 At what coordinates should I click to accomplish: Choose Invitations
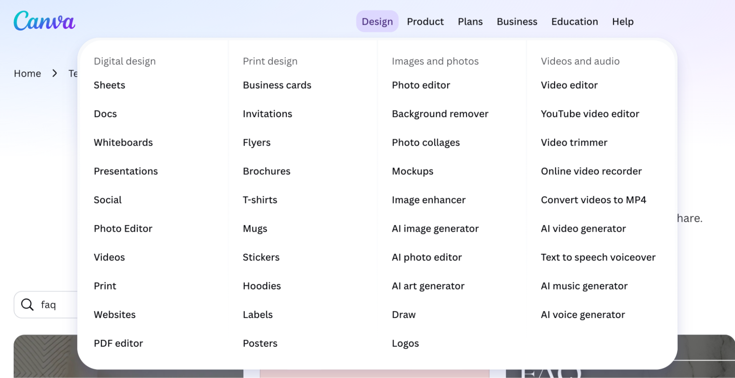point(268,114)
